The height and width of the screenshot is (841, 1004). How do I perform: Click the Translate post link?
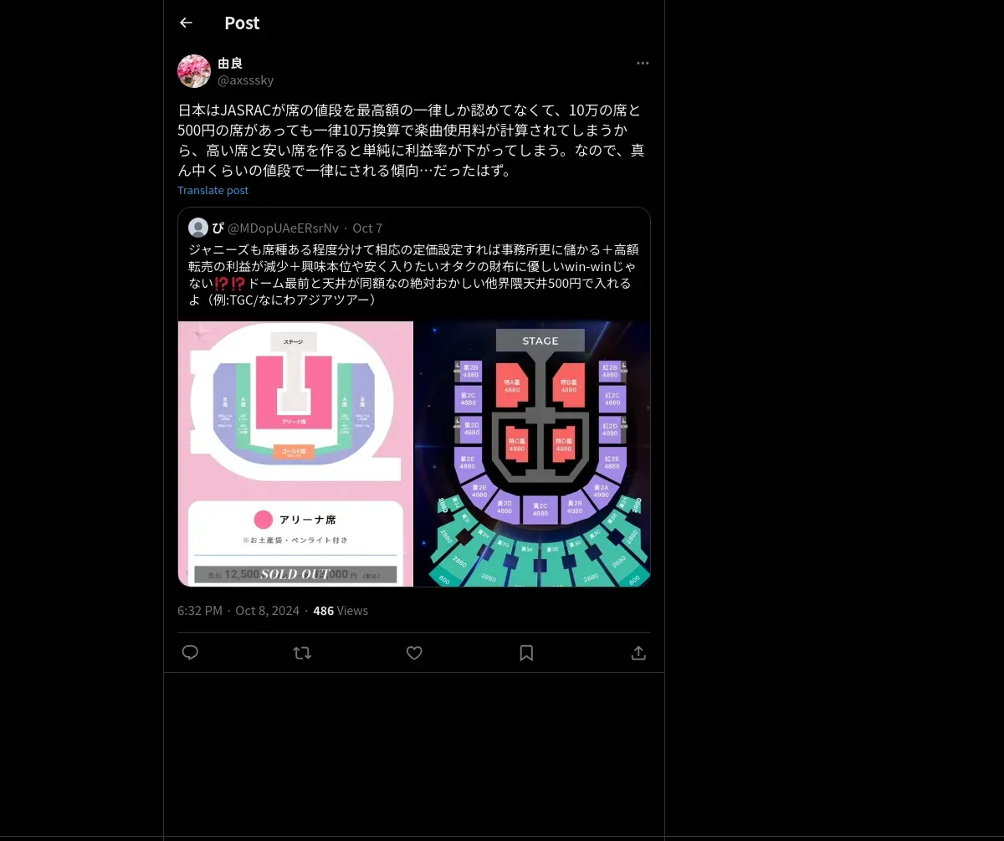coord(213,190)
